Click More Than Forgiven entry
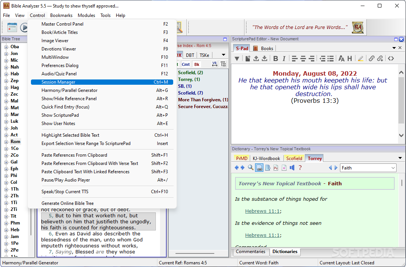 (x=203, y=100)
